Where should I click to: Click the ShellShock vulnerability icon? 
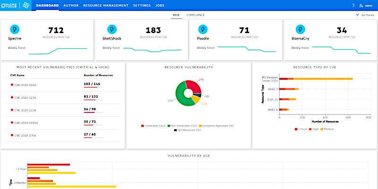[112, 29]
